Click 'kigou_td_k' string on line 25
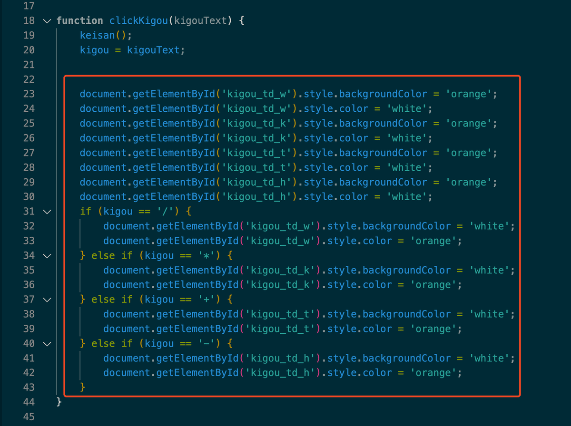571x426 pixels. [256, 124]
